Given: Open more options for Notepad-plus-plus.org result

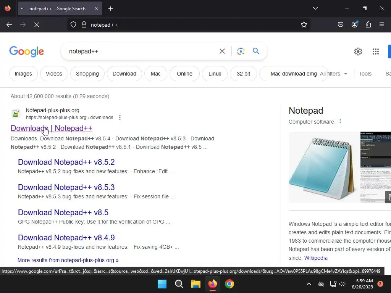Looking at the screenshot, I should click(120, 118).
